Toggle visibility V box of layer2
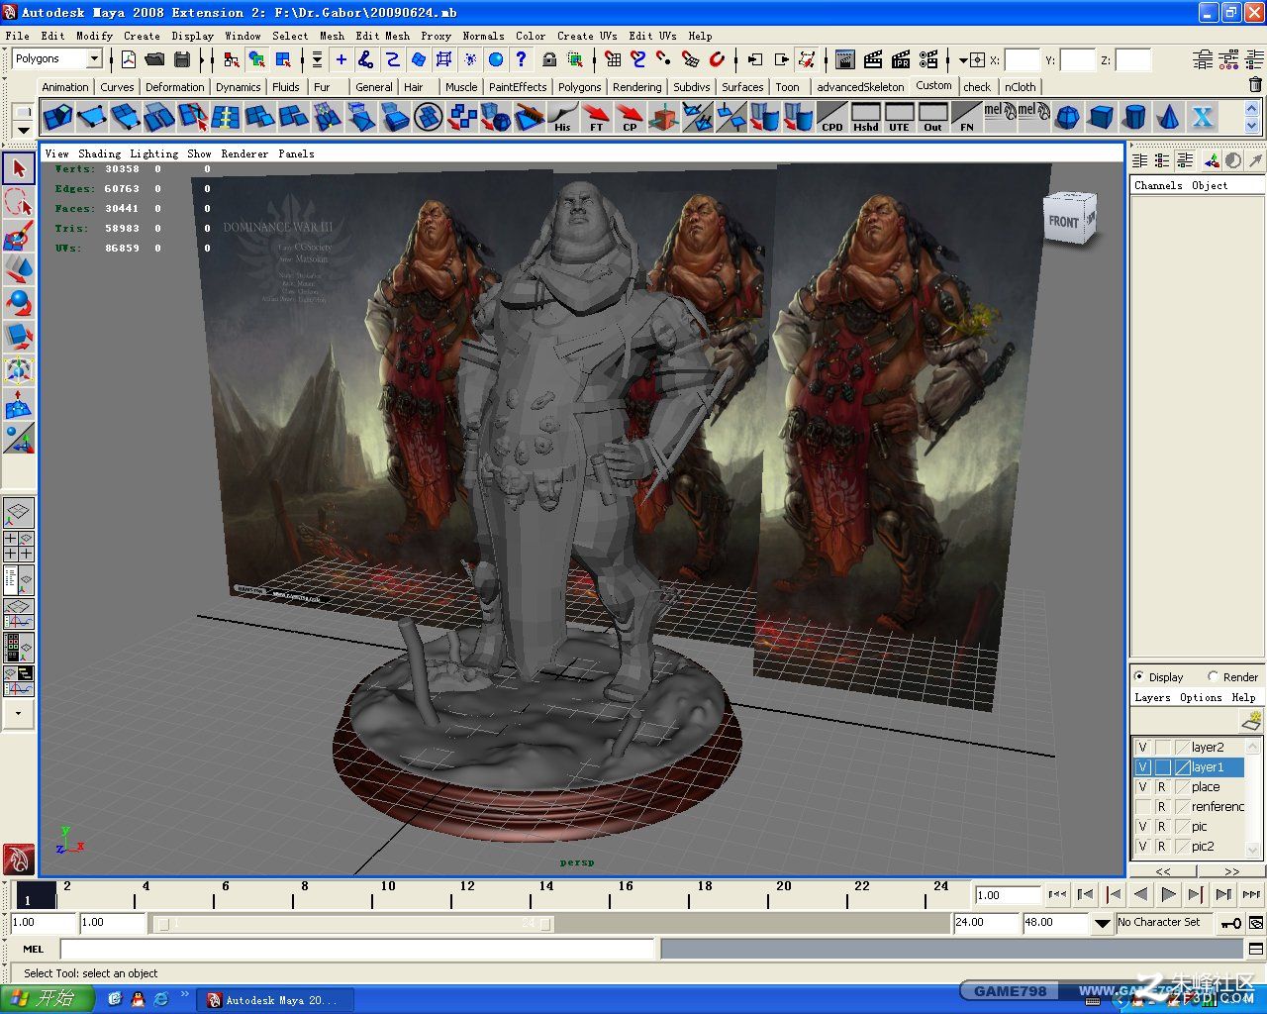 [1143, 748]
